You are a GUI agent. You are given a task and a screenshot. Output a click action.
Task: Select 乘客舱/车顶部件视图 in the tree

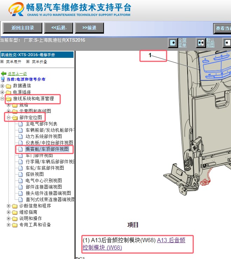tap(47, 149)
